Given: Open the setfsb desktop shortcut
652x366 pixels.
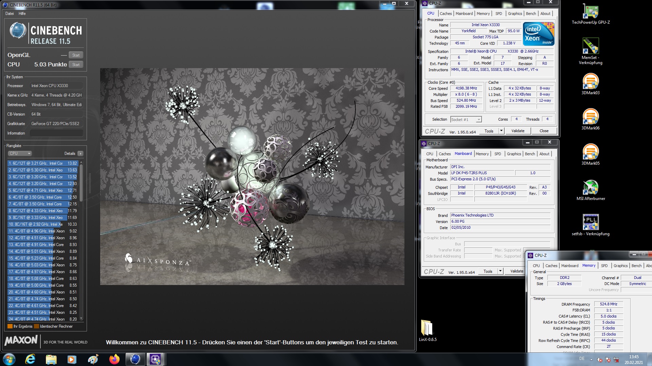Looking at the screenshot, I should click(591, 225).
